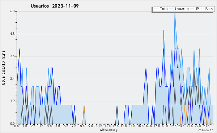The image size is (217, 133).
Task: Click the Usuarios peak of 3 near 16 h
Action: 146,68
